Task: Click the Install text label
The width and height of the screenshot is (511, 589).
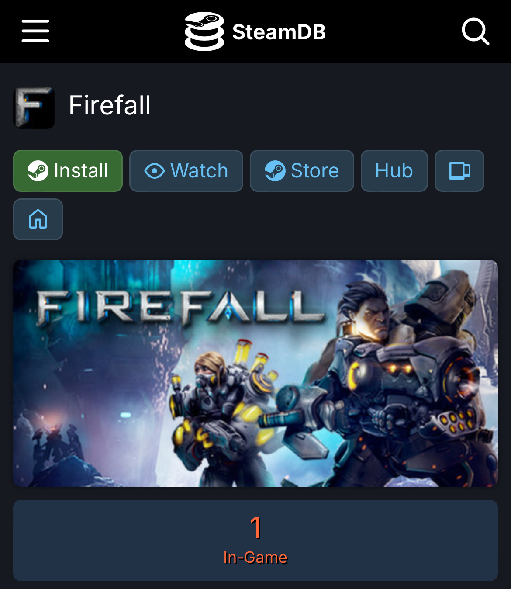Action: (x=81, y=171)
